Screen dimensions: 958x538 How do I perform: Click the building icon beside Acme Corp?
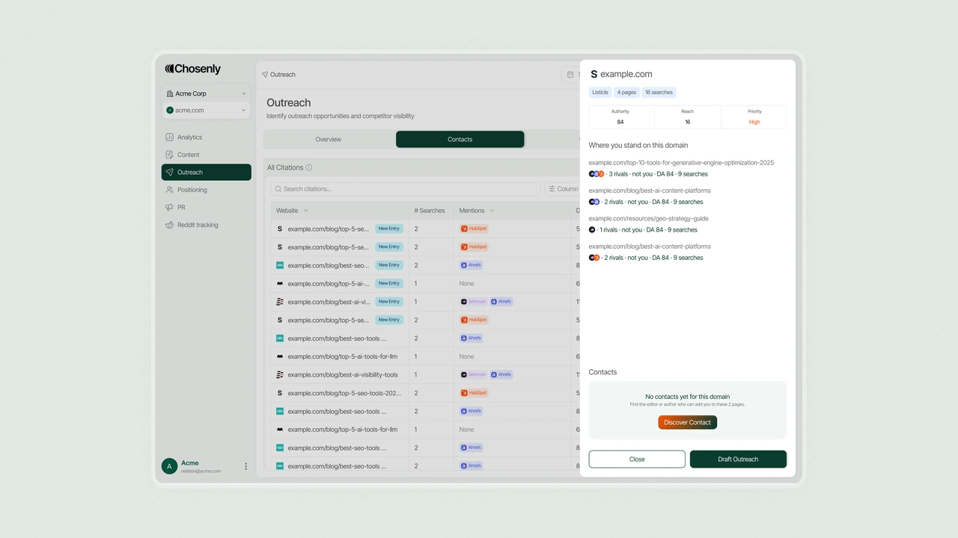point(170,93)
